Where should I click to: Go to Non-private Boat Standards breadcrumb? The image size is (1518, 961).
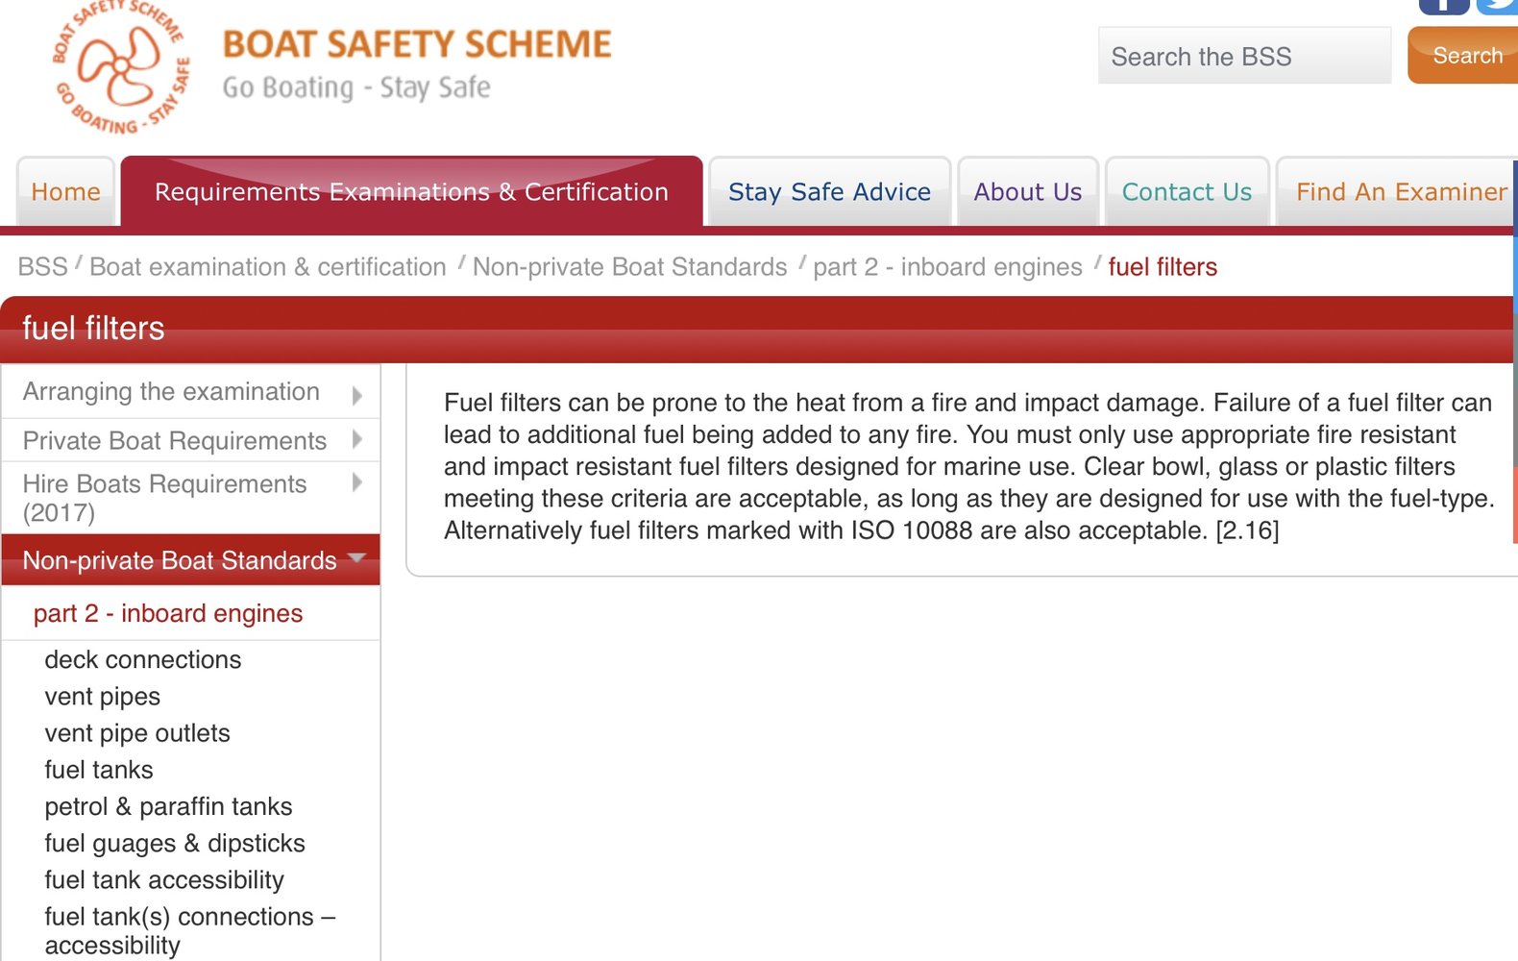tap(629, 267)
